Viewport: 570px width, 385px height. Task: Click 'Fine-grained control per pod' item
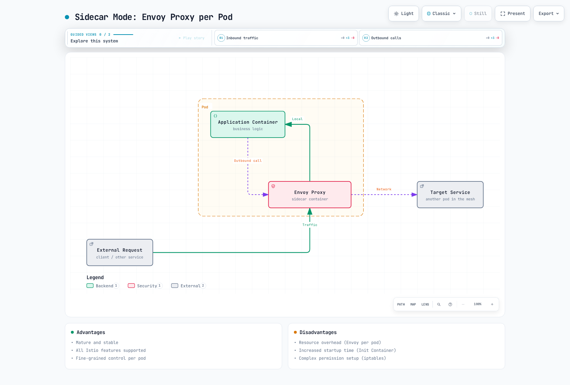pyautogui.click(x=111, y=358)
